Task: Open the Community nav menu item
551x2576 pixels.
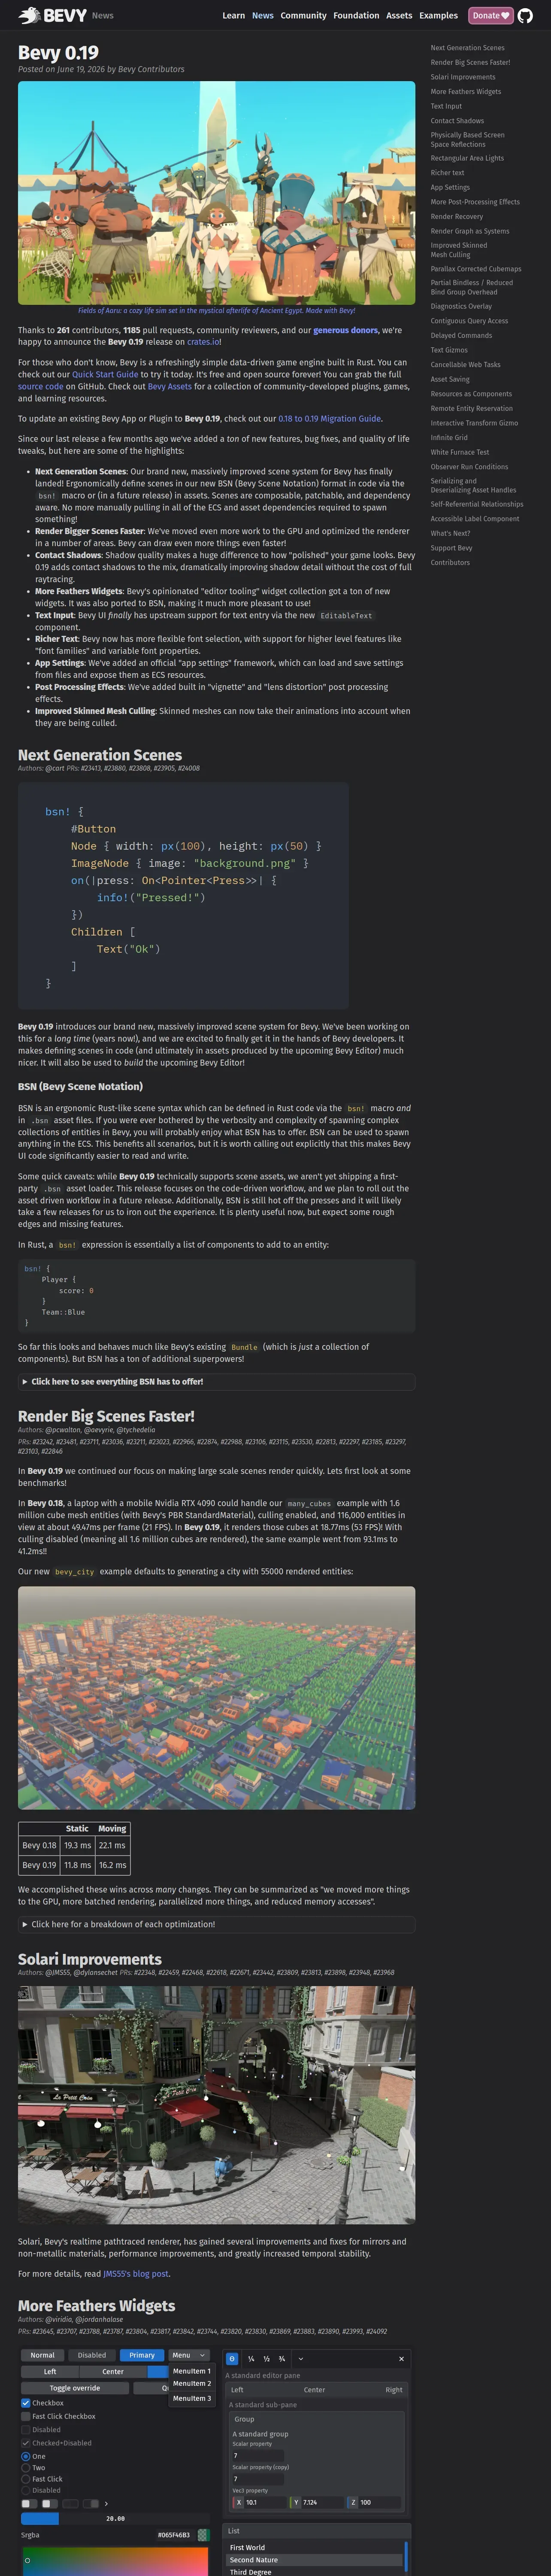Action: 303,16
